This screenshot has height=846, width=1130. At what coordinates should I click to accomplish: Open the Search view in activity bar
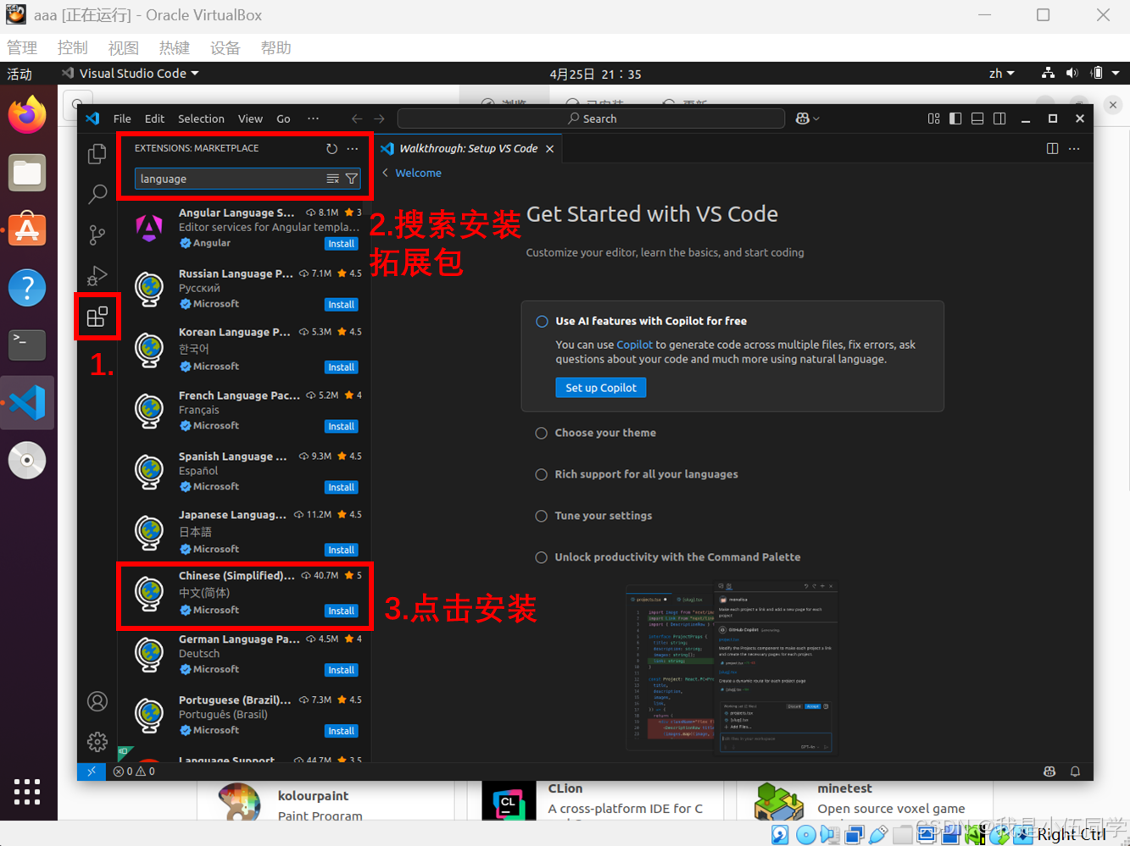[97, 194]
